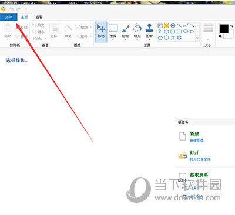Select the star shape
The width and height of the screenshot is (235, 215).
[x=173, y=37]
